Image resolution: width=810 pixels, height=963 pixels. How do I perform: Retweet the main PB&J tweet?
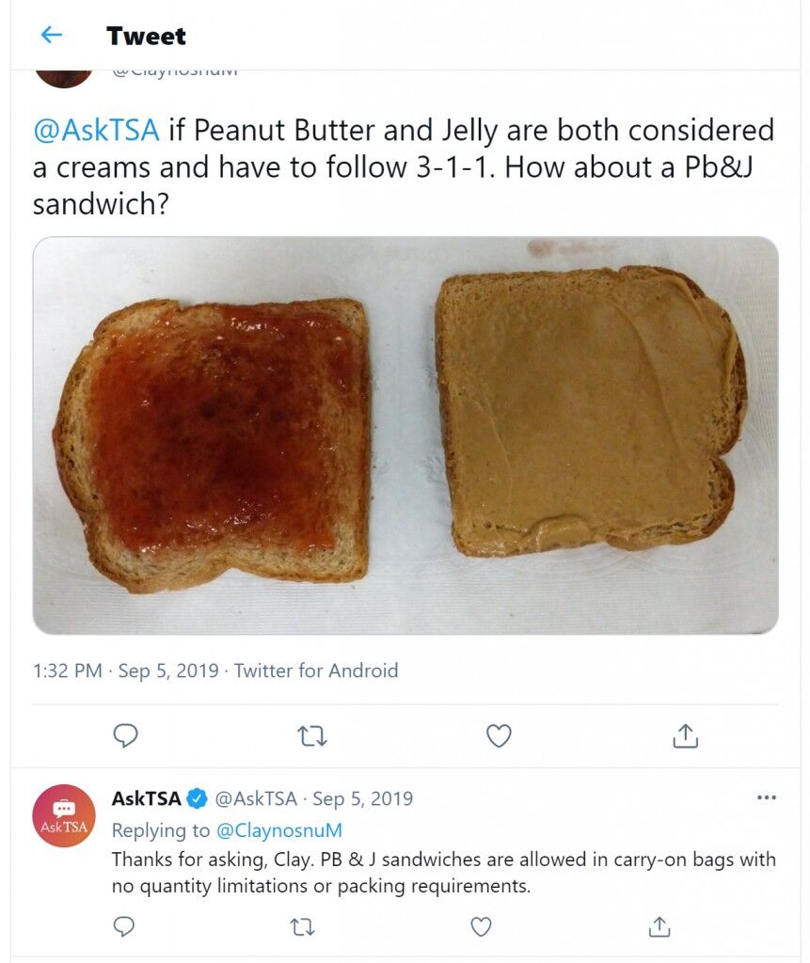tap(311, 735)
